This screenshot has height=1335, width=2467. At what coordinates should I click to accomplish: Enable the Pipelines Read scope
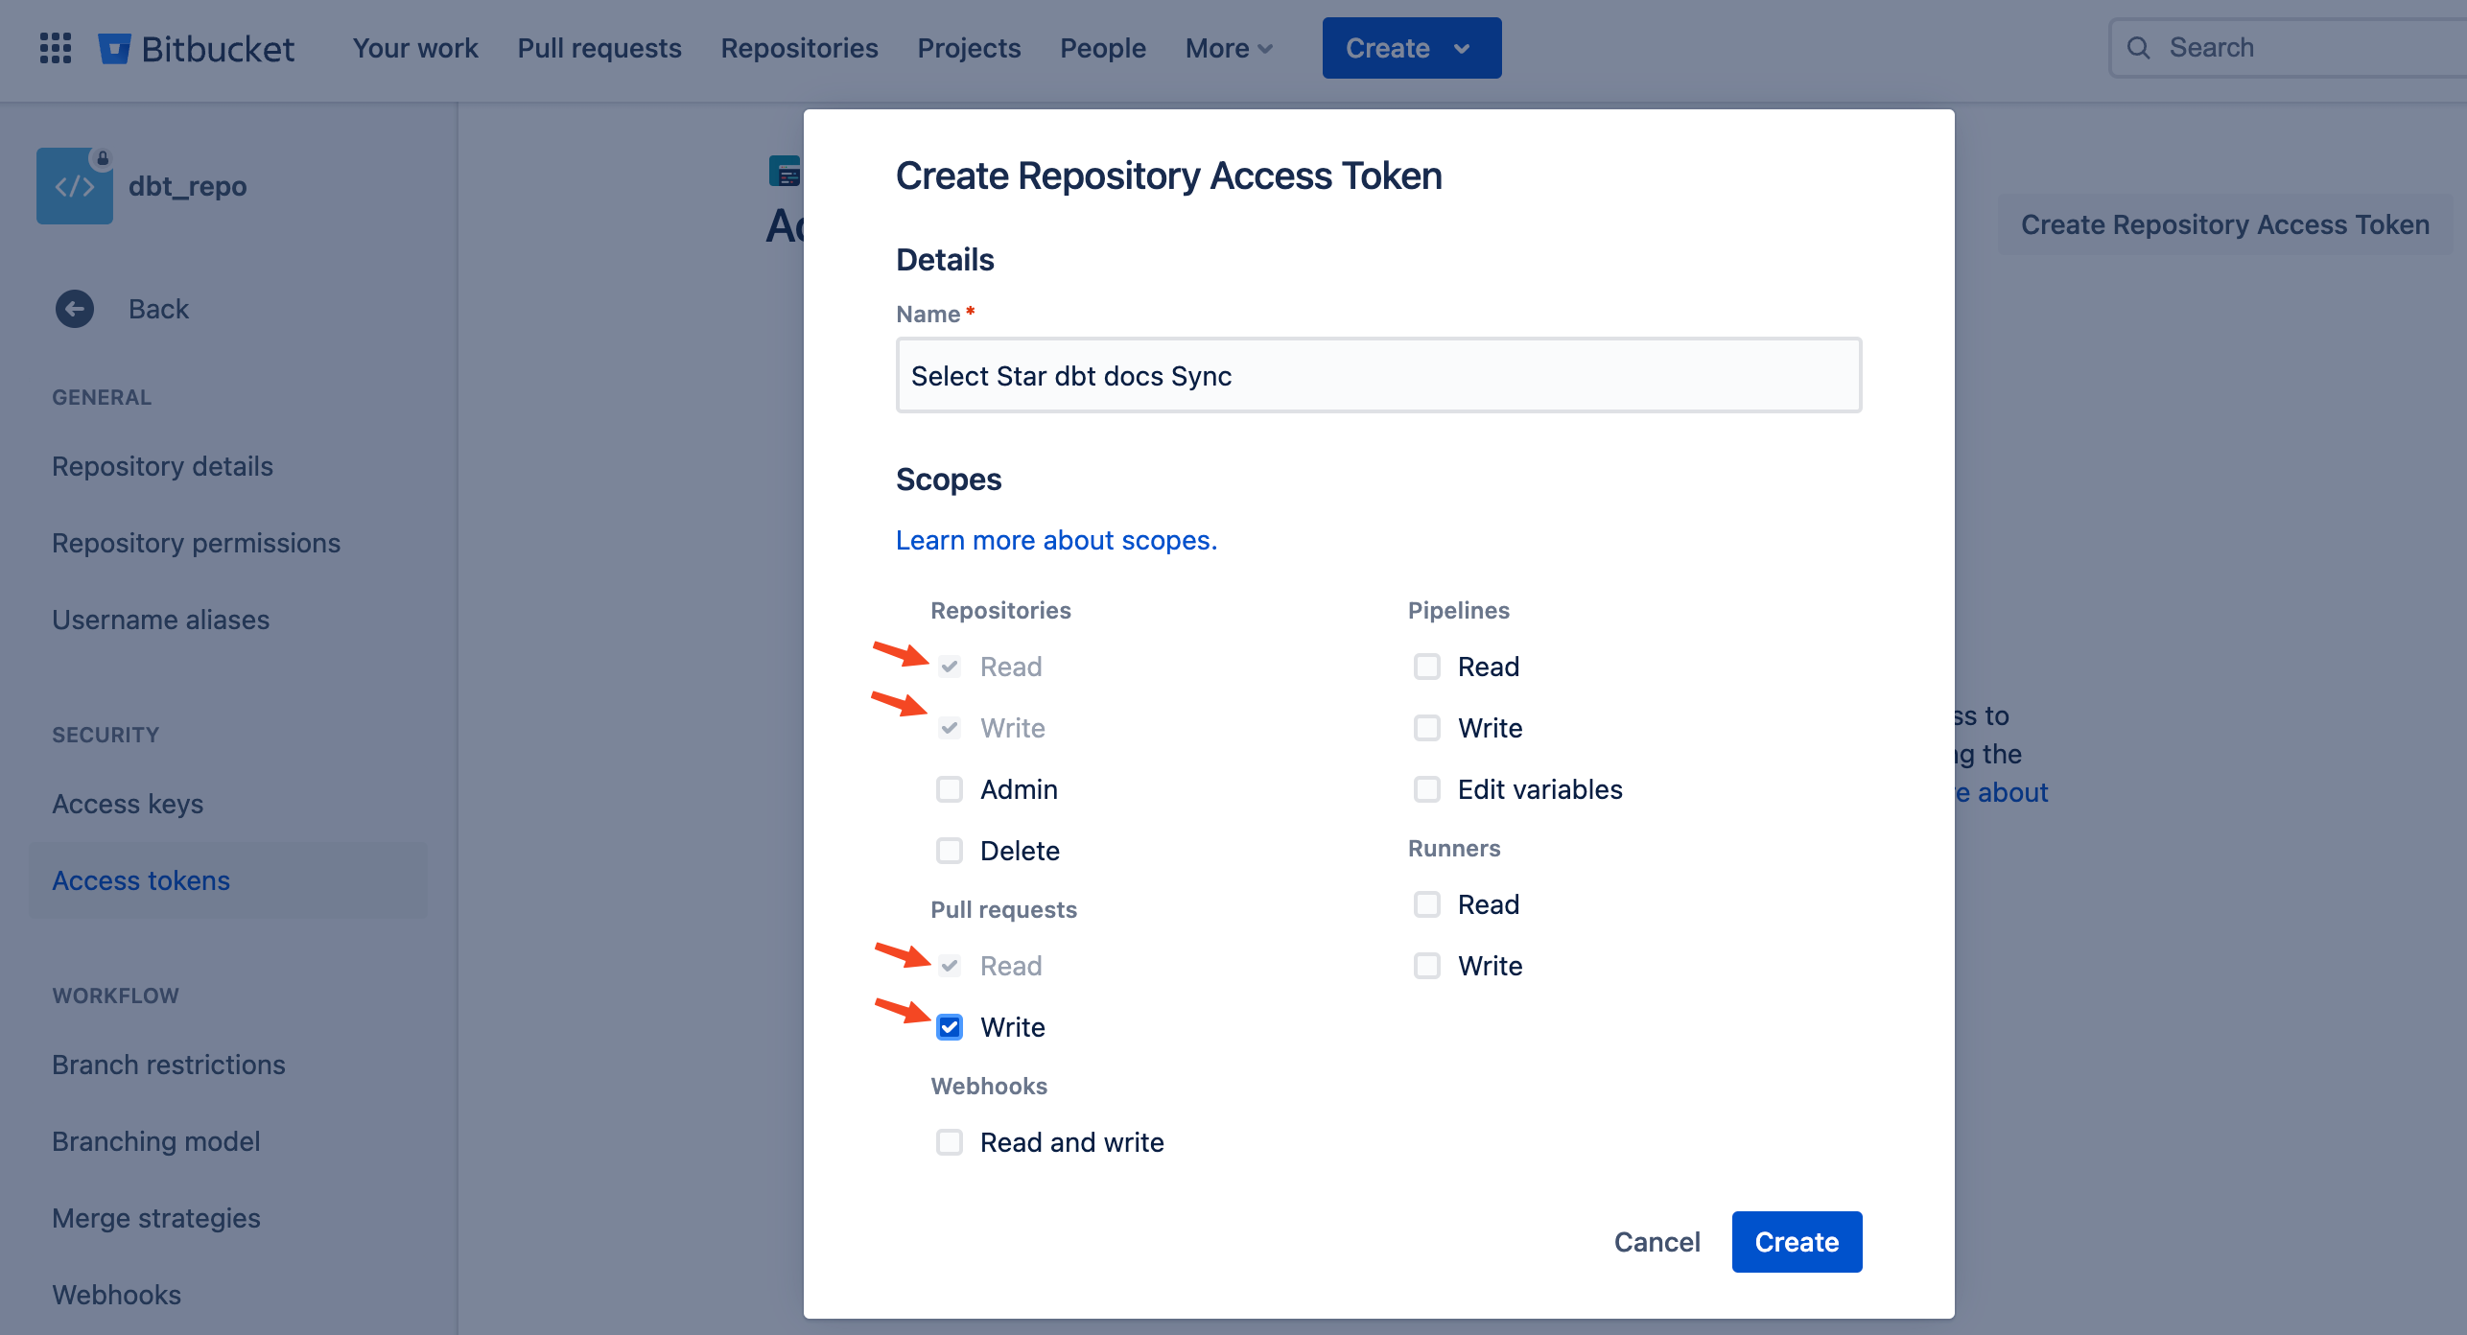click(1427, 667)
